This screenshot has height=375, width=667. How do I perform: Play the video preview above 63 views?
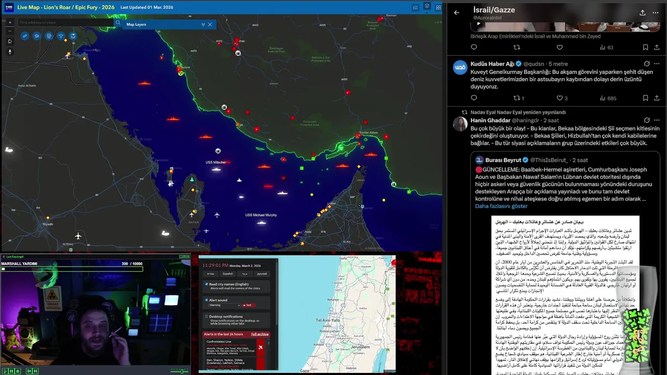(x=478, y=23)
